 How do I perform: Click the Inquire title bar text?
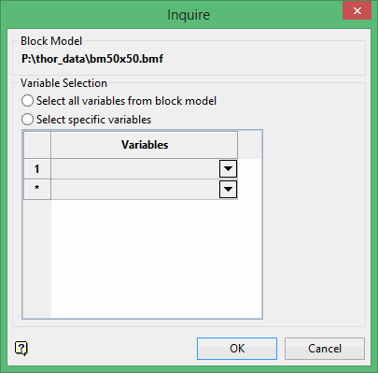click(189, 15)
